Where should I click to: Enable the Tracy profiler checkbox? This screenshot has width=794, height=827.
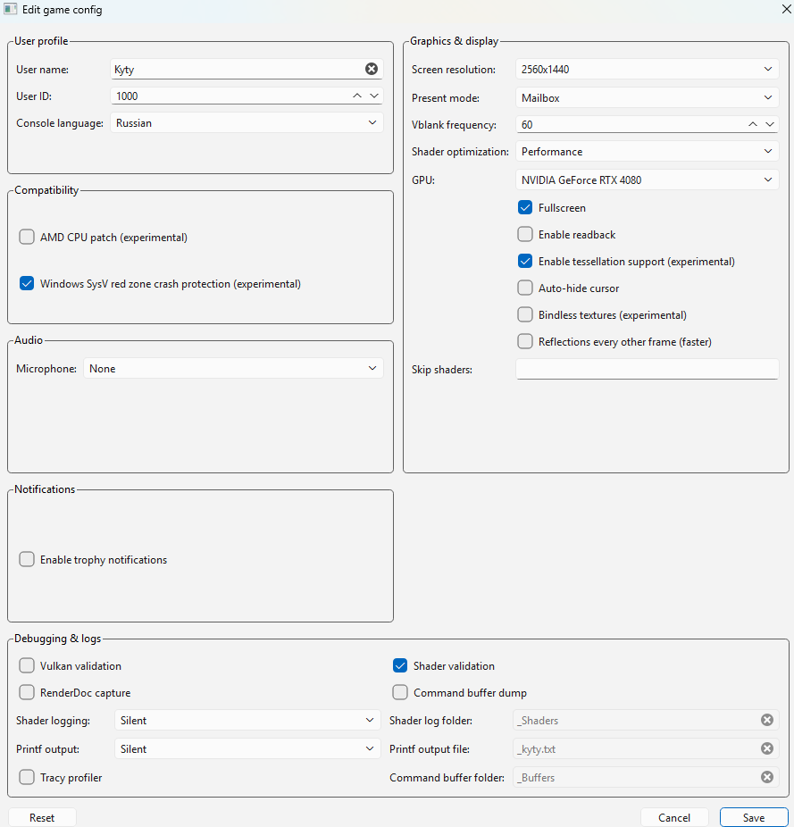click(27, 777)
